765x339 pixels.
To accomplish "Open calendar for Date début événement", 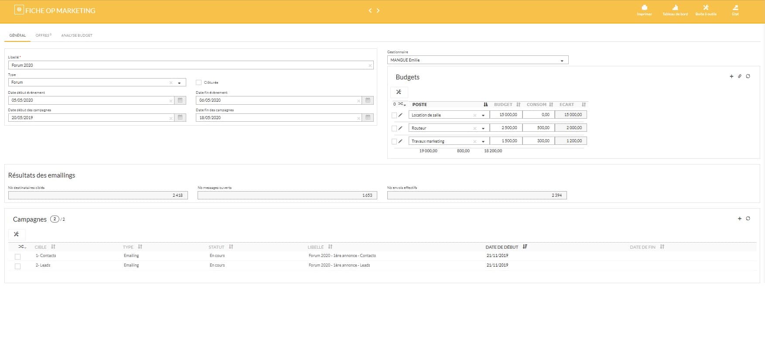I will [x=180, y=100].
